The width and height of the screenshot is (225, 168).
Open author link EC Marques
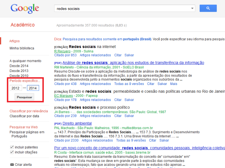(63, 96)
